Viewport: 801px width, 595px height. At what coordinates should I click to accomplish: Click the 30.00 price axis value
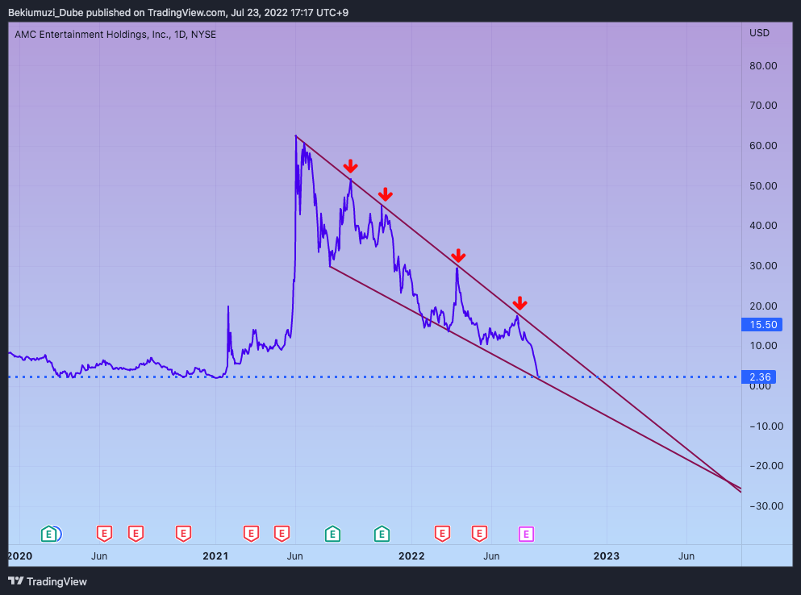pyautogui.click(x=763, y=266)
